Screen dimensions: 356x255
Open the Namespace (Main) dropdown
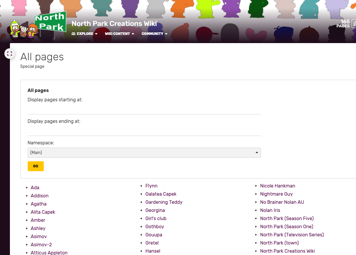144,153
